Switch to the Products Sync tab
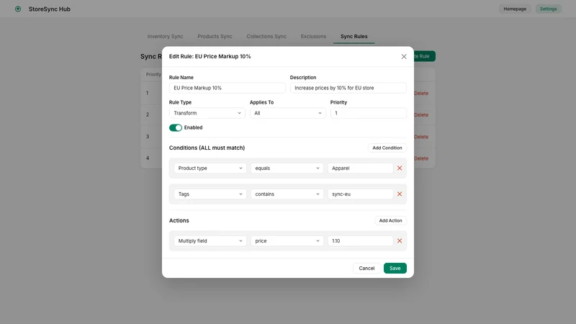 pyautogui.click(x=215, y=37)
